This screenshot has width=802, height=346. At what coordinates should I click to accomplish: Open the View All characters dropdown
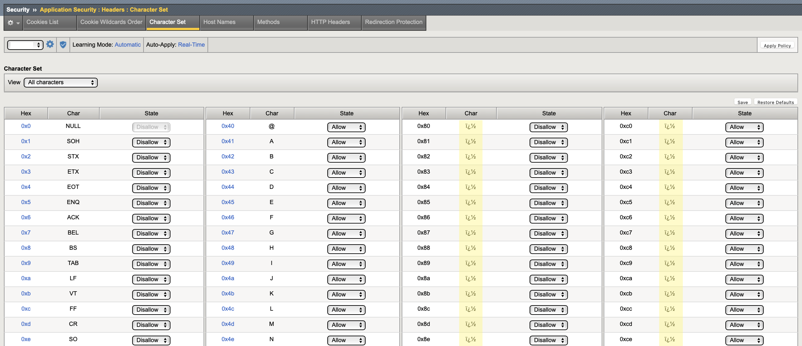click(x=61, y=82)
